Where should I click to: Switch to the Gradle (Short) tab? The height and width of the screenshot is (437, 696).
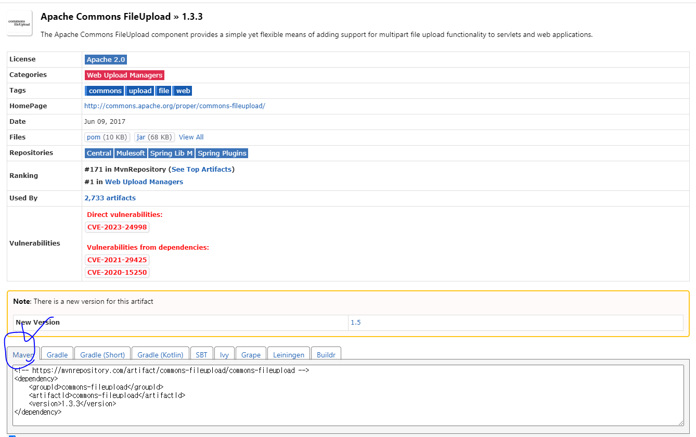[102, 355]
